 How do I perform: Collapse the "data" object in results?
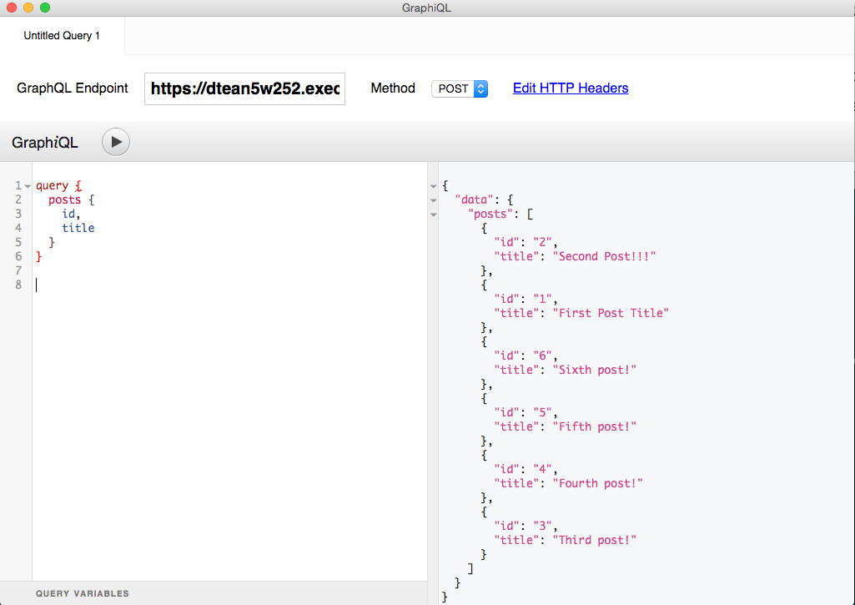434,200
